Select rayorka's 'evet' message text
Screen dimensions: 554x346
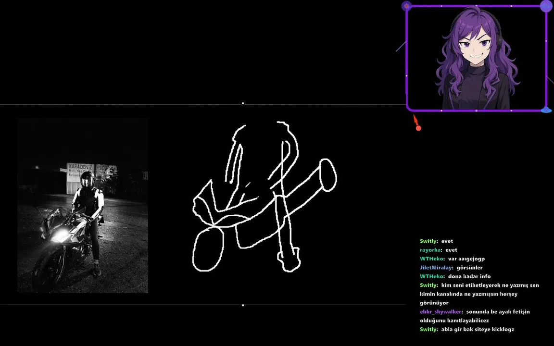click(x=451, y=250)
